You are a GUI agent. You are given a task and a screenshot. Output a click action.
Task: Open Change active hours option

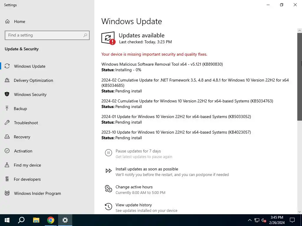click(x=134, y=187)
